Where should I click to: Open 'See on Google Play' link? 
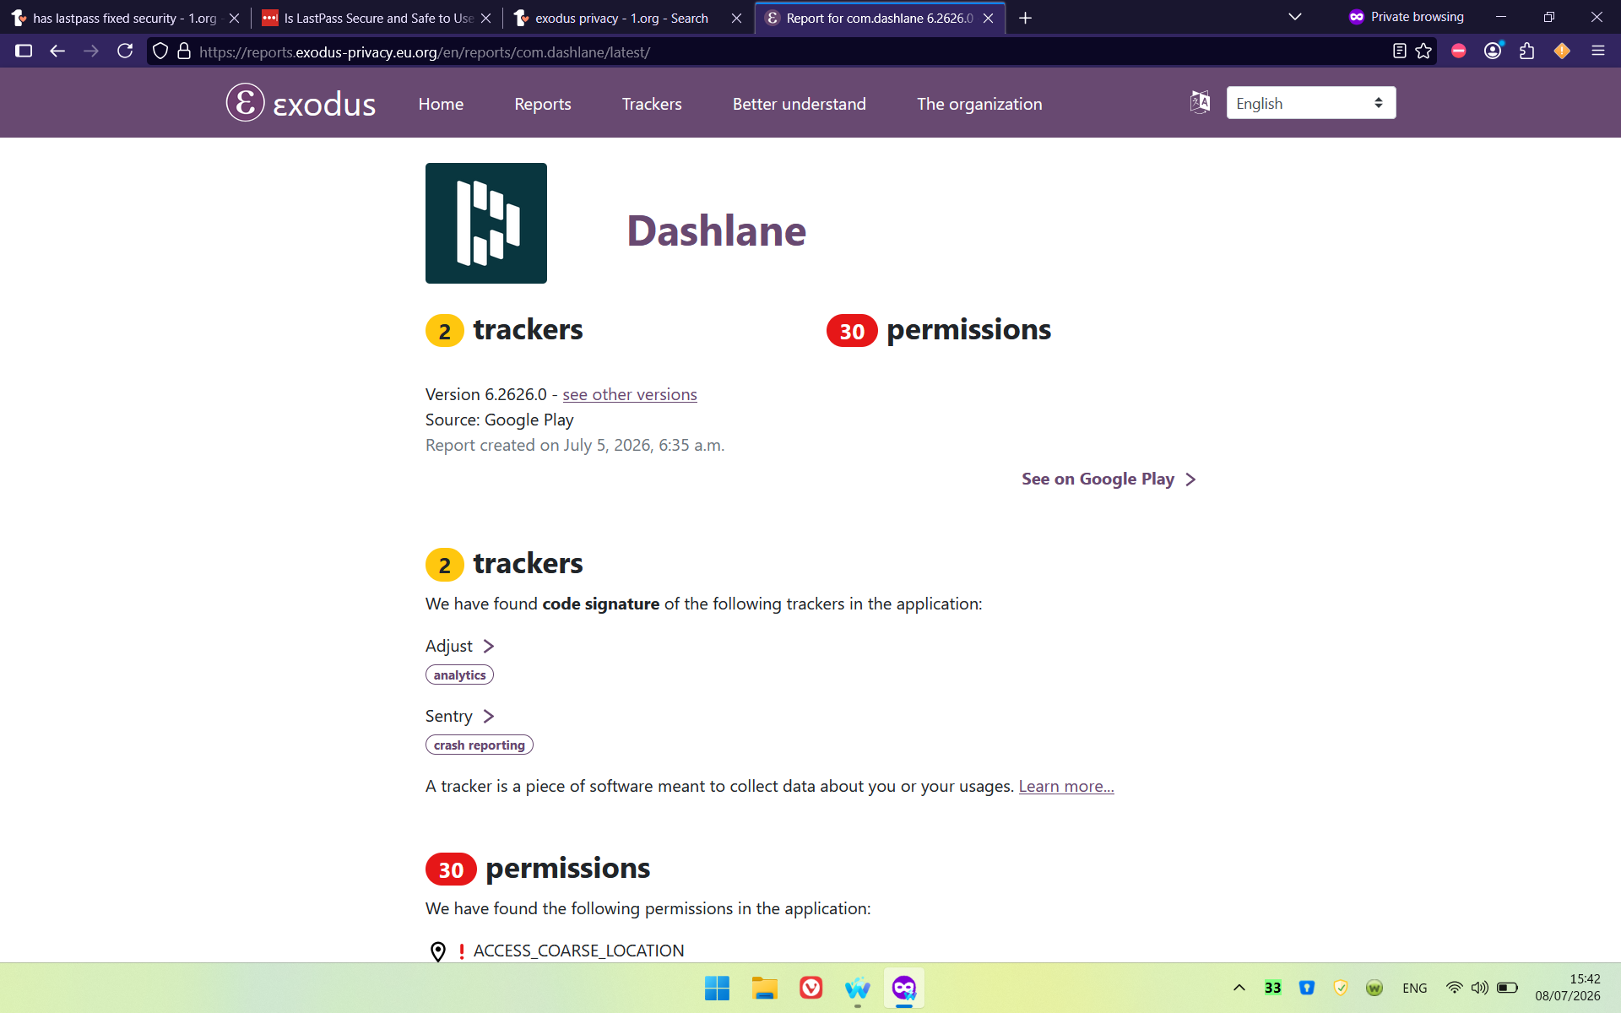[x=1109, y=479]
